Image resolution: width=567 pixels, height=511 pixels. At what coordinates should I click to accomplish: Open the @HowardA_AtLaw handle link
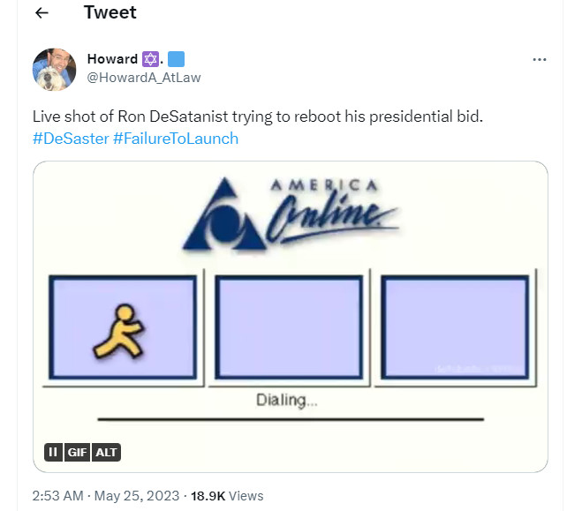(143, 78)
